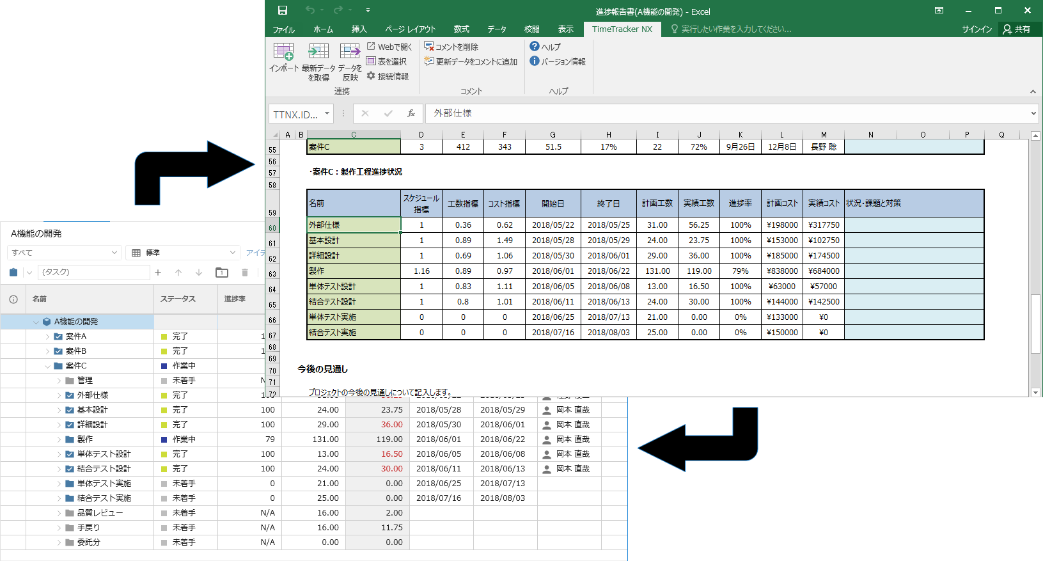The image size is (1043, 561).
Task: Click the ステータス column header
Action: 185,299
